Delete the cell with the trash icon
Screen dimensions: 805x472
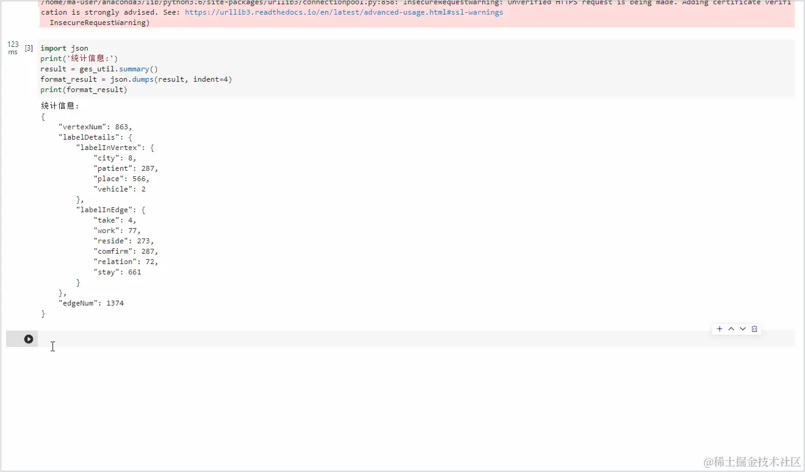[754, 329]
